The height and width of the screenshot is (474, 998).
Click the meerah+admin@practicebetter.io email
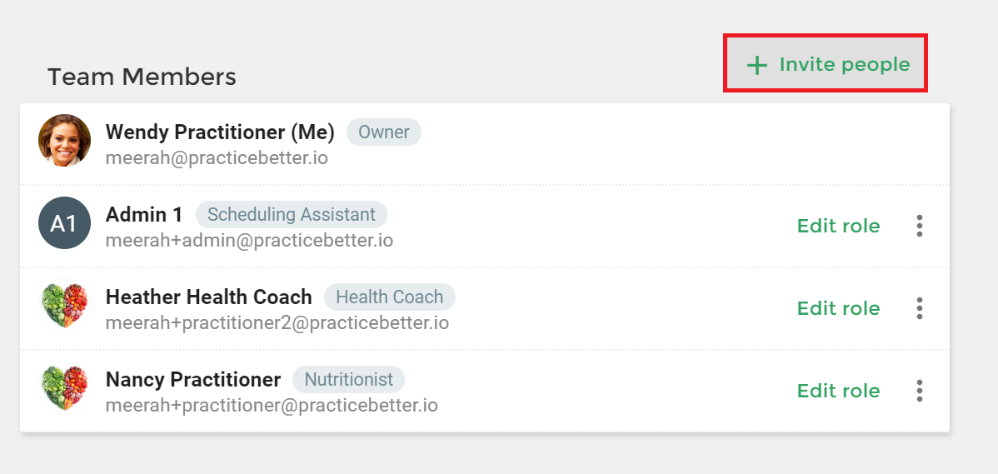coord(250,241)
